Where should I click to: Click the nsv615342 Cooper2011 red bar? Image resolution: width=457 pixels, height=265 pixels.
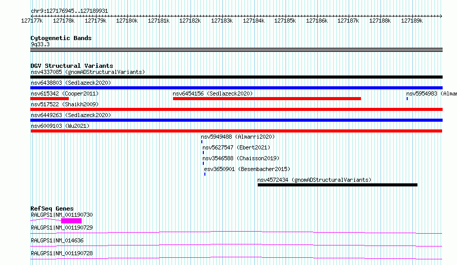(x=49, y=99)
